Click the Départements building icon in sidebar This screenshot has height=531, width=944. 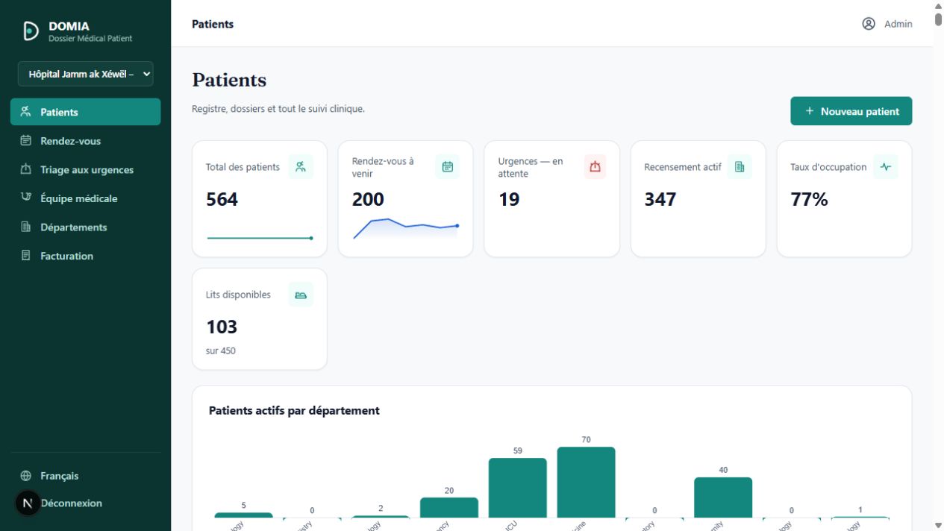point(26,227)
